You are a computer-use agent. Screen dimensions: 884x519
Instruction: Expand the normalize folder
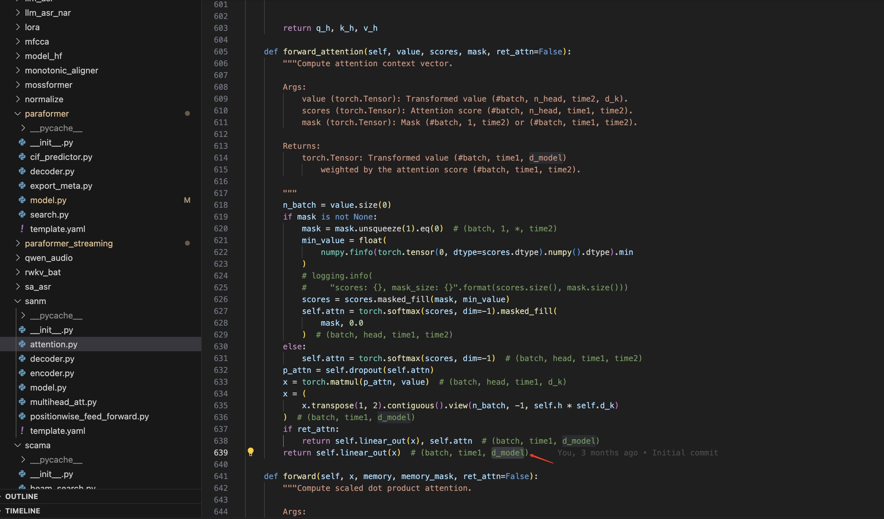point(18,99)
